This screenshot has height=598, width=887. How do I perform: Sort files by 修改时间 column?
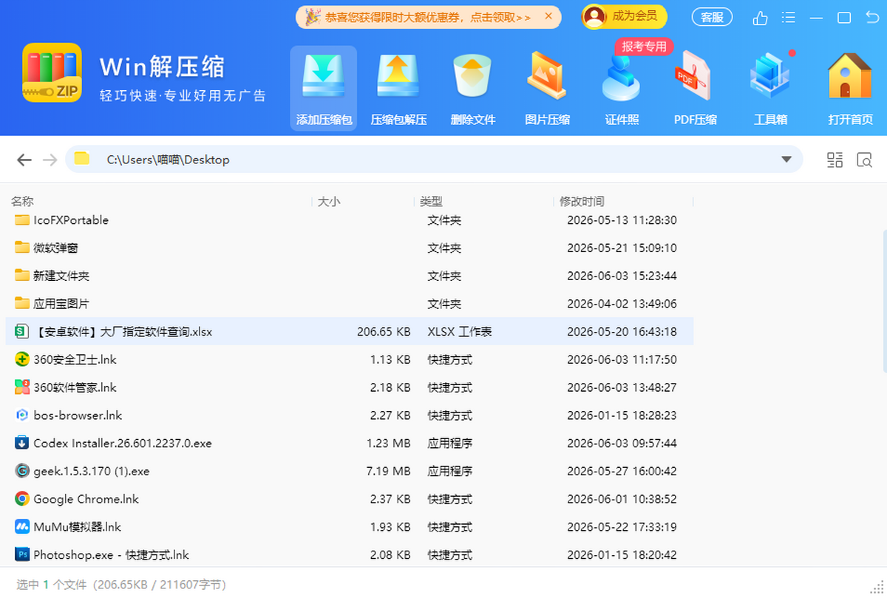582,201
